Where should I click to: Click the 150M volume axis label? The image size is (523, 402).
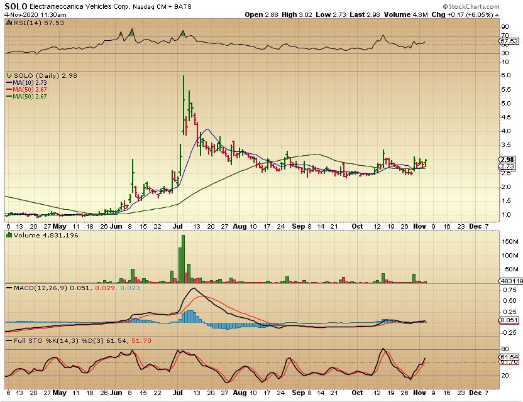coord(510,241)
